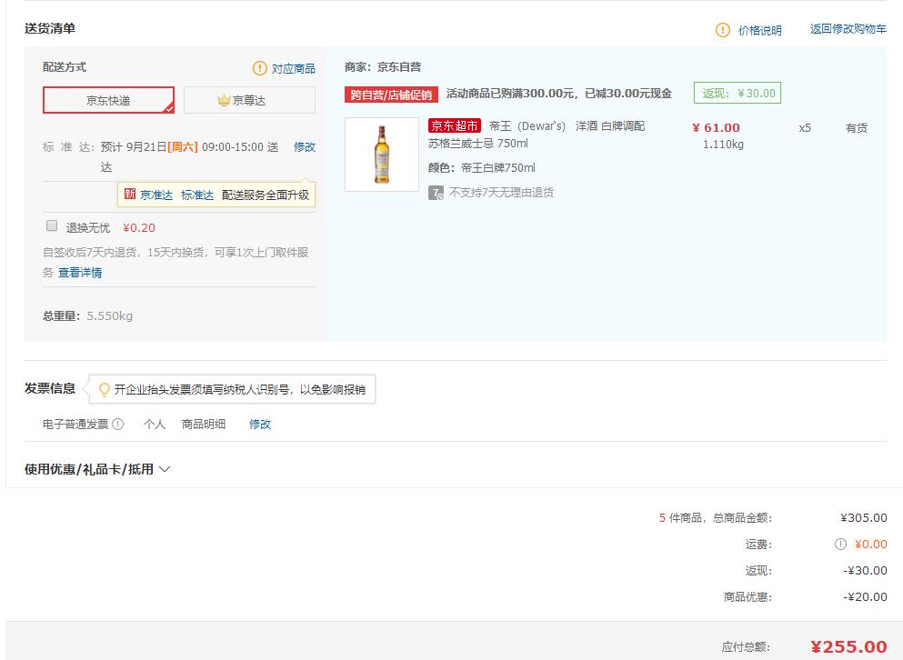Click the 商家：京东自营 merchant label
Image resolution: width=903 pixels, height=660 pixels.
click(x=383, y=67)
